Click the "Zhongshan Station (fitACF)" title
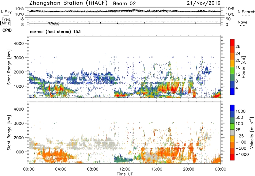The height and width of the screenshot is (176, 255). 68,3
